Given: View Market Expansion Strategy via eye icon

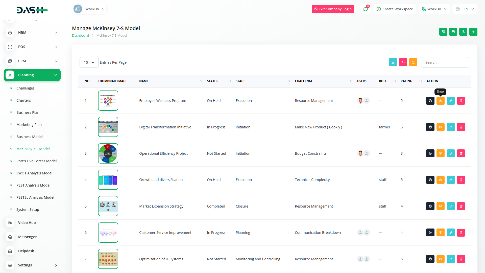Looking at the screenshot, I should click(440, 206).
